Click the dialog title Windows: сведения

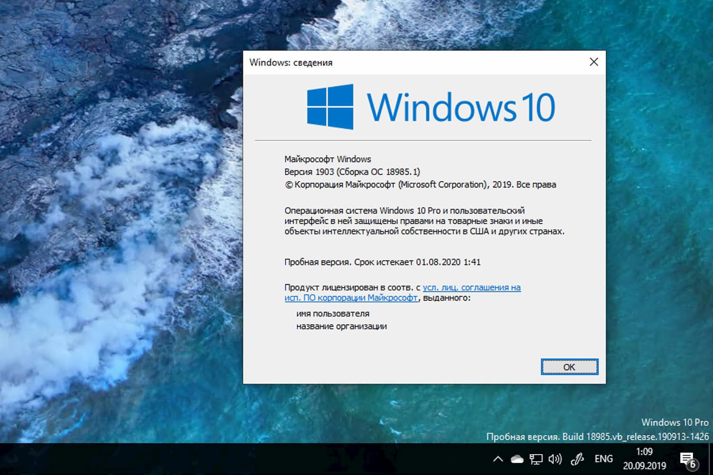click(292, 62)
